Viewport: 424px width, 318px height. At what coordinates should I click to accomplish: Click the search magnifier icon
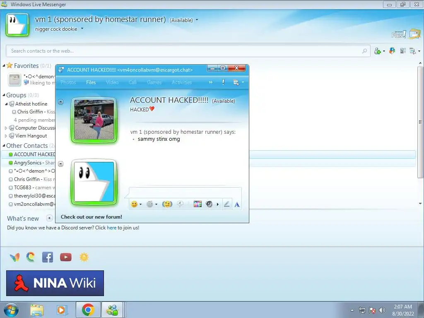[x=364, y=51]
